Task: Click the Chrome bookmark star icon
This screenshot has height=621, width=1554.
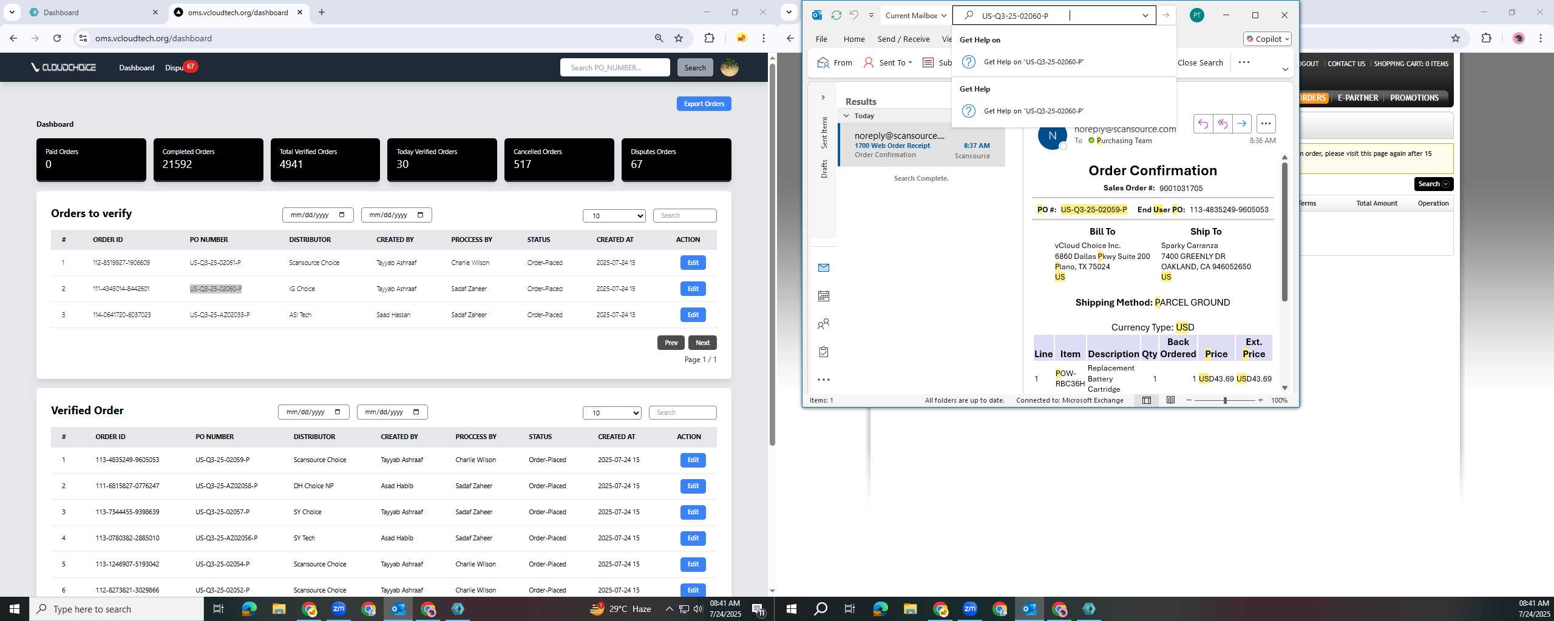Action: click(x=679, y=38)
